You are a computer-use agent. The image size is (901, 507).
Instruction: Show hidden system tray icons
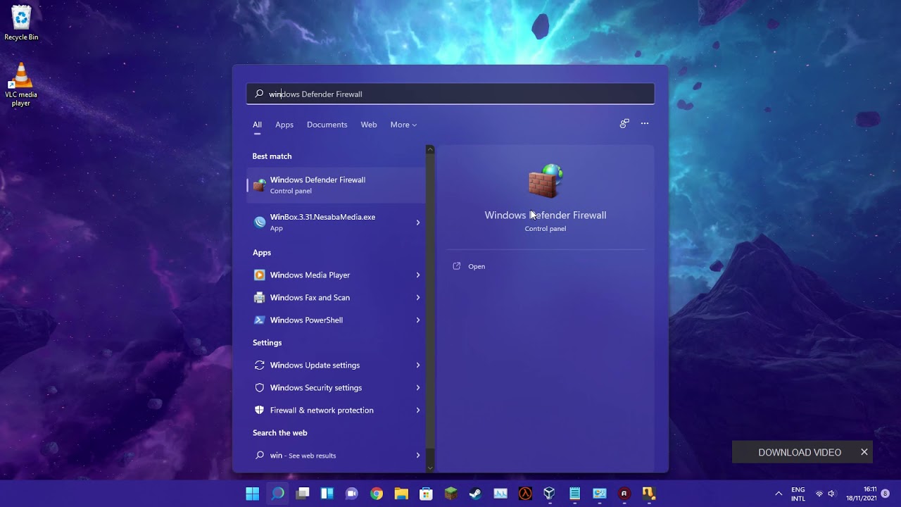pos(779,494)
